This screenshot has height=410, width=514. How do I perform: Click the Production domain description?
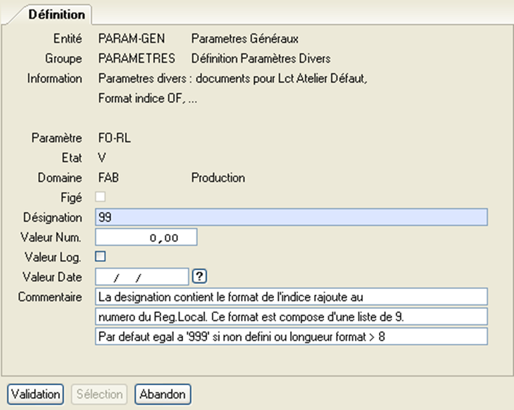[218, 178]
